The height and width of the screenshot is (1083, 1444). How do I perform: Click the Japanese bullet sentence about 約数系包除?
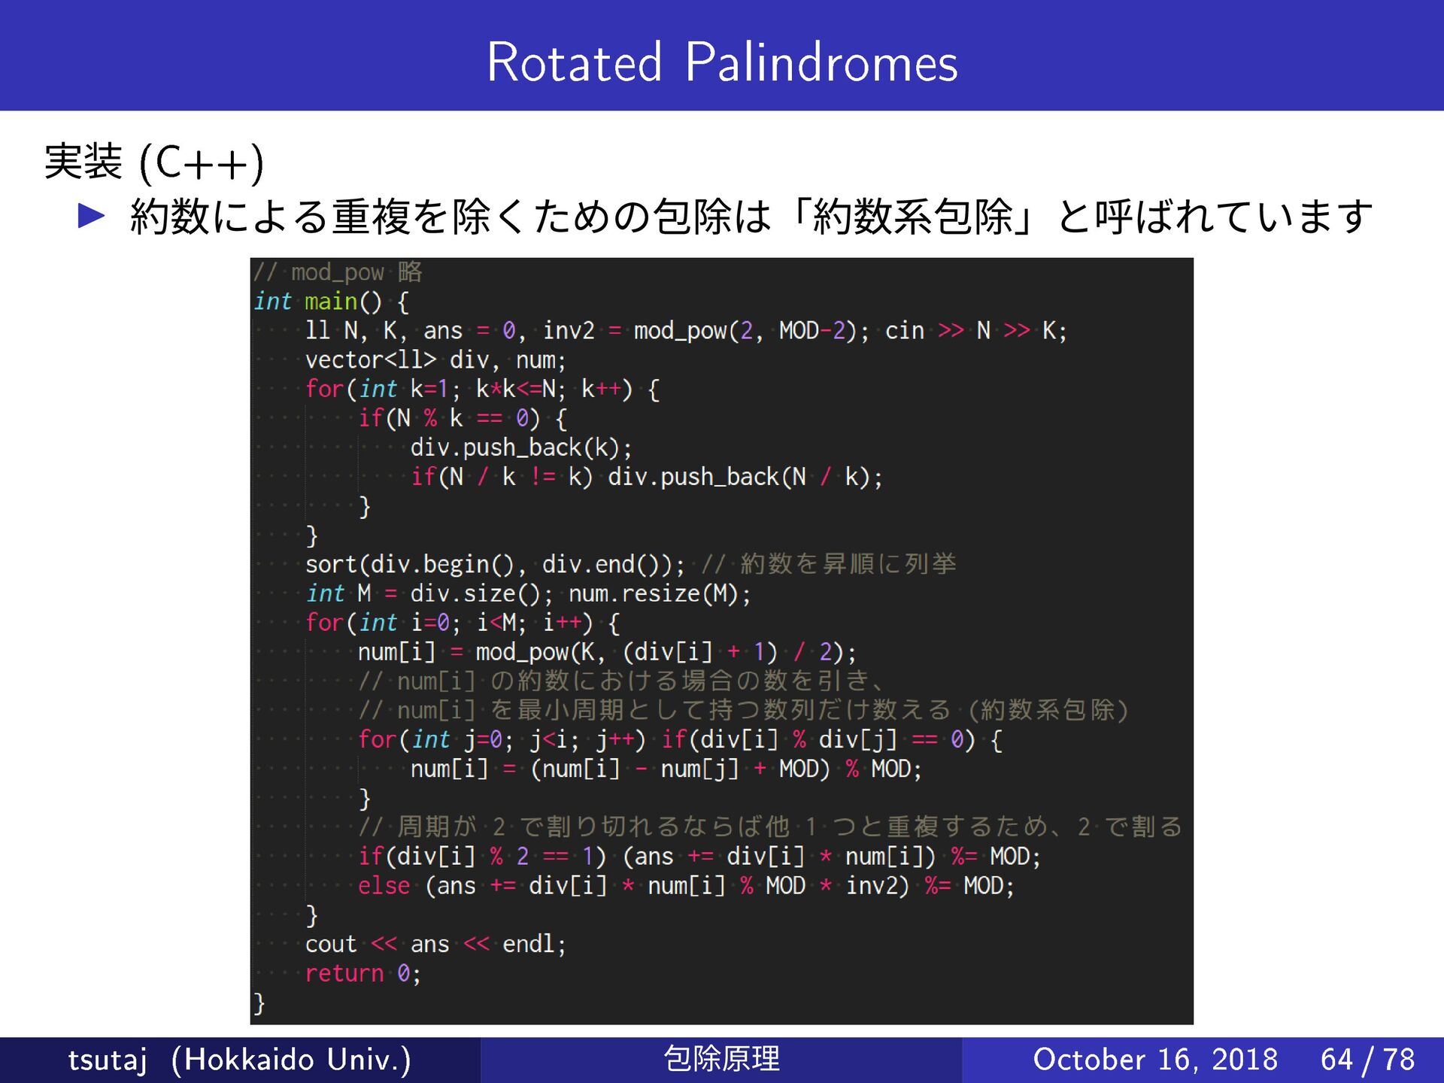click(x=751, y=217)
